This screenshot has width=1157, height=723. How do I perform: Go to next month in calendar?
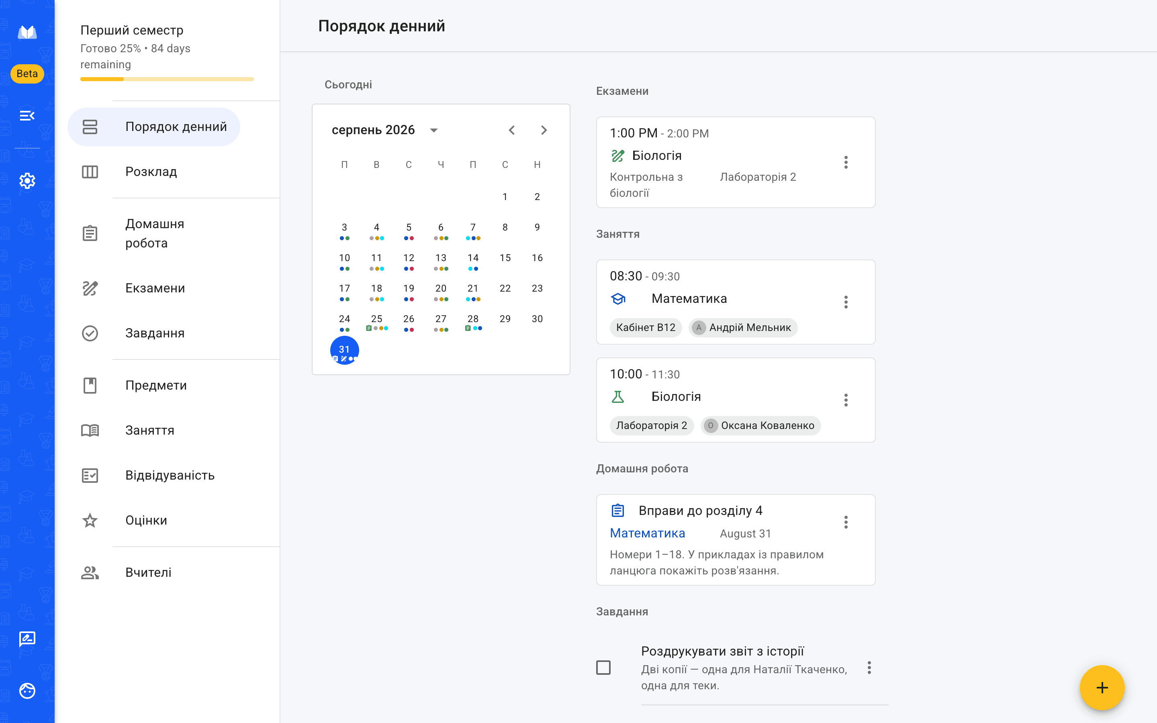[x=544, y=130]
